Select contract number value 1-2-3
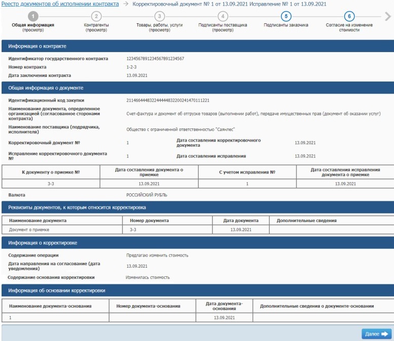The image size is (394, 341). point(131,67)
